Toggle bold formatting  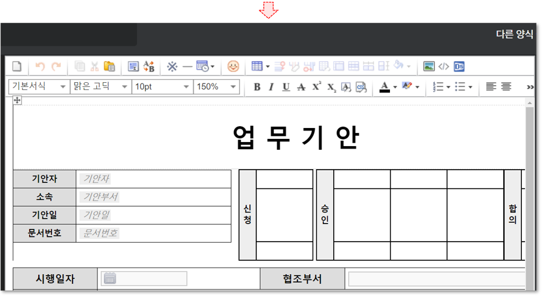(257, 87)
